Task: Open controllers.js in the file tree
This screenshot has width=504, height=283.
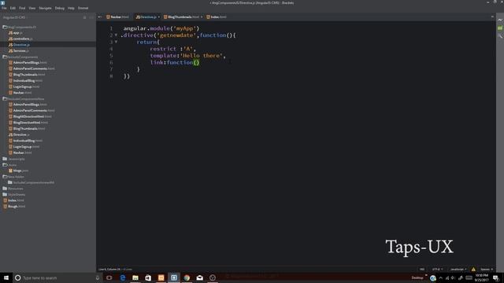Action: point(20,39)
